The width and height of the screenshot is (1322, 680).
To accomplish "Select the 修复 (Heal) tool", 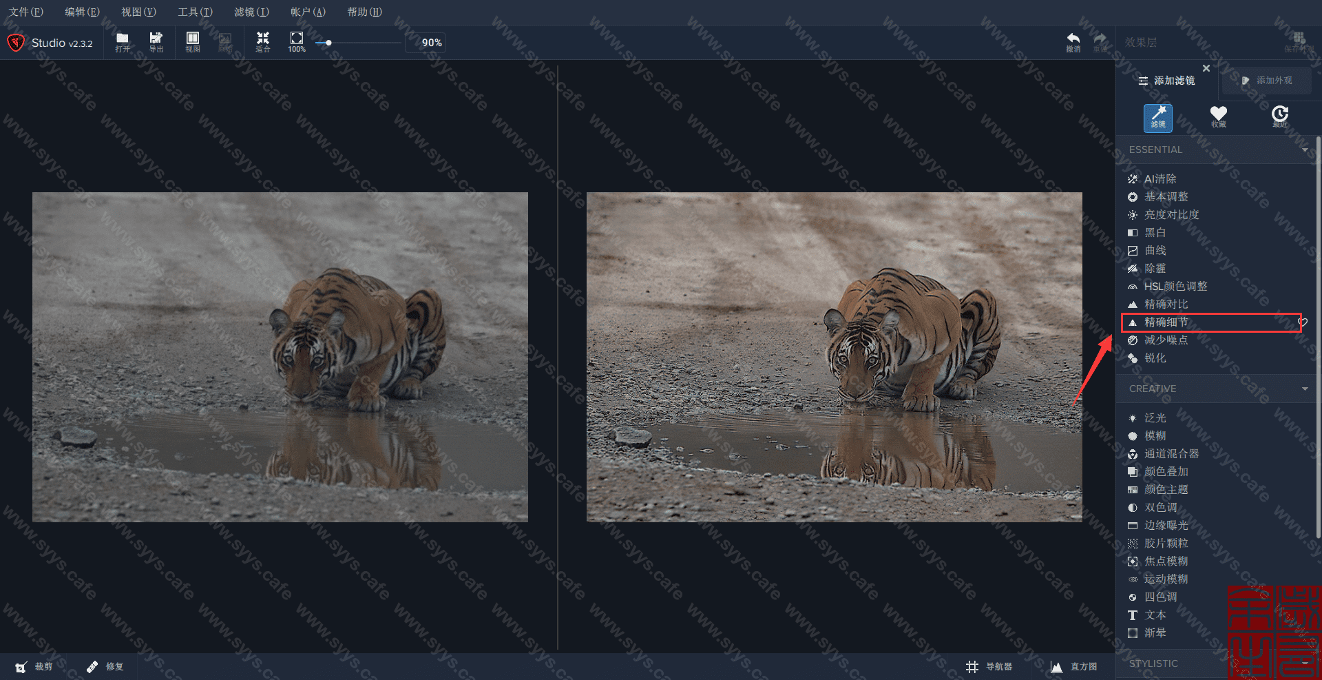I will tap(105, 666).
